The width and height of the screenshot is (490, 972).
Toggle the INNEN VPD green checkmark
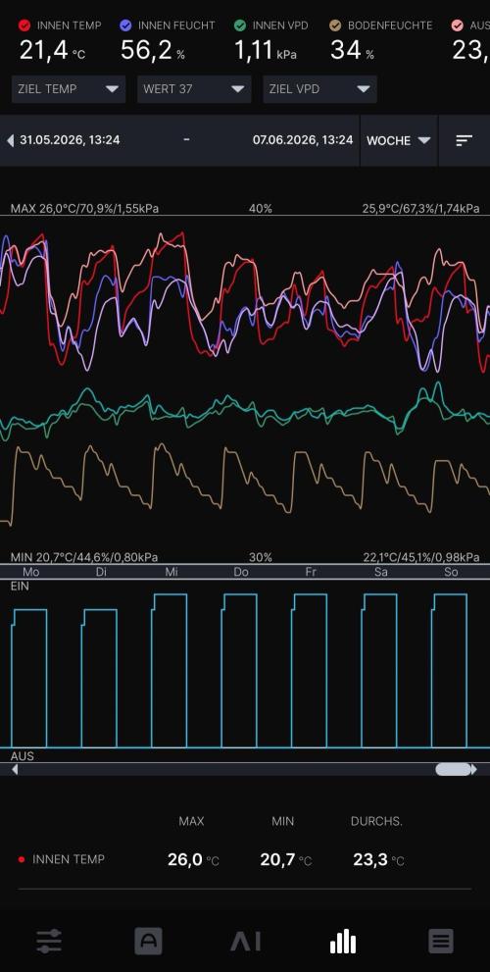pos(240,26)
